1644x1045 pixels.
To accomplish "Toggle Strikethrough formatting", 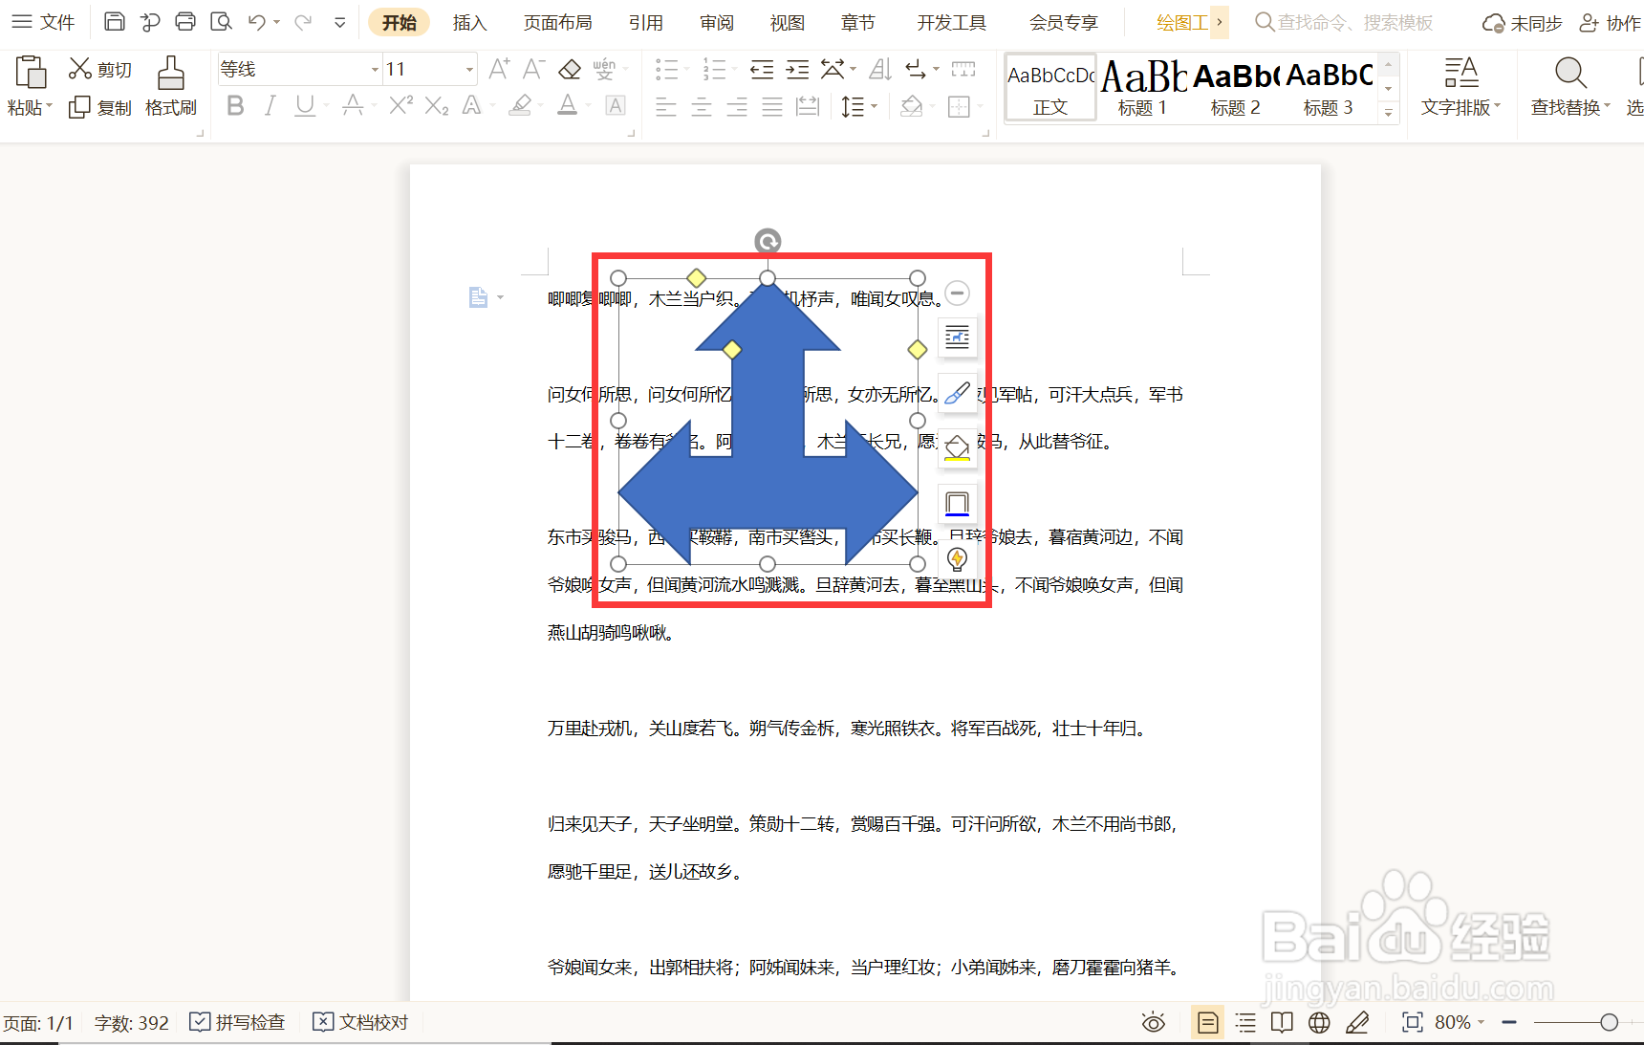I will (x=353, y=106).
